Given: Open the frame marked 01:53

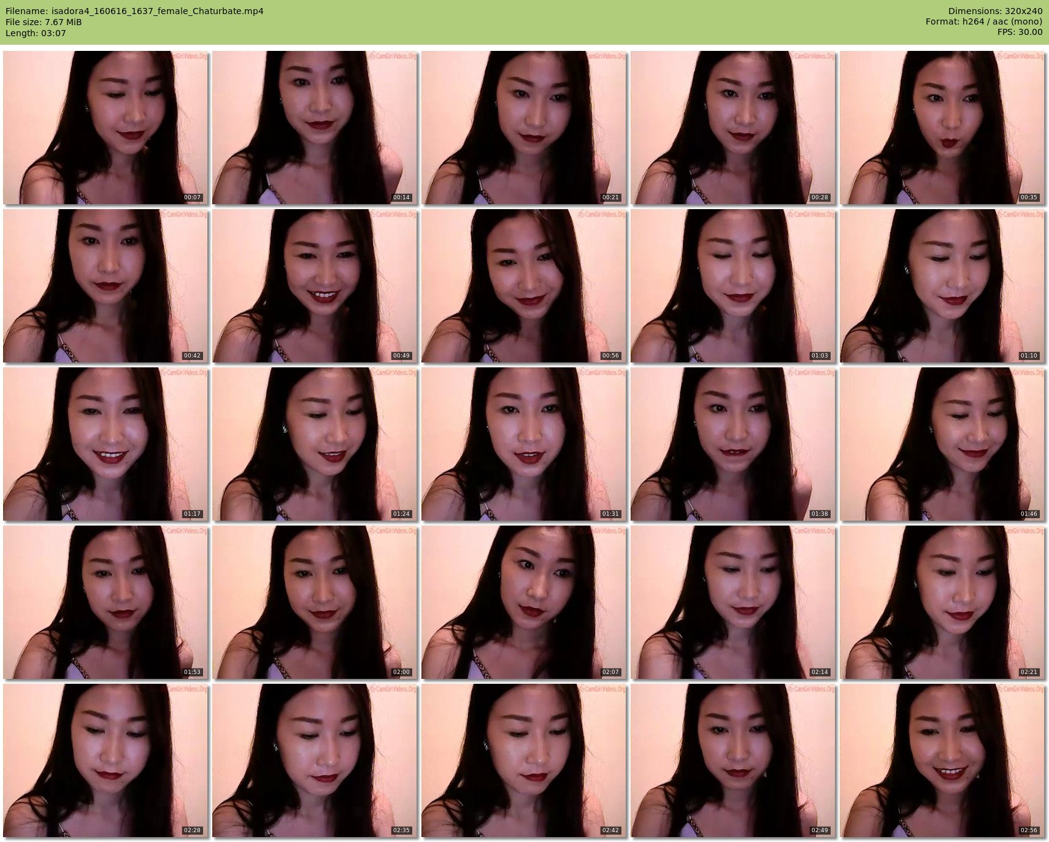Looking at the screenshot, I should pyautogui.click(x=105, y=602).
